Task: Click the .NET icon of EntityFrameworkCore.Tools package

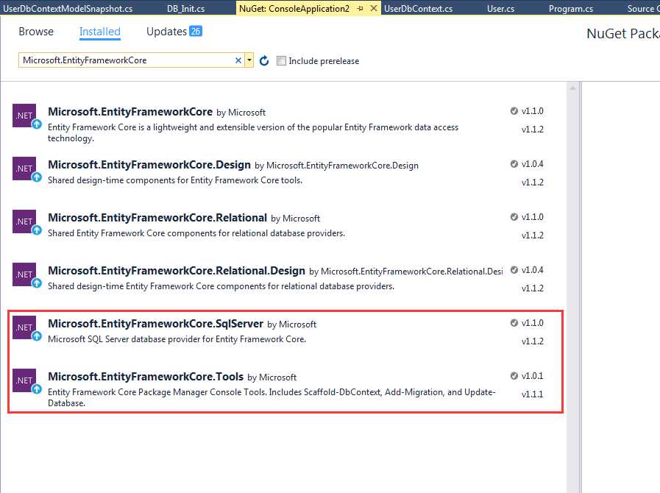Action: (24, 380)
